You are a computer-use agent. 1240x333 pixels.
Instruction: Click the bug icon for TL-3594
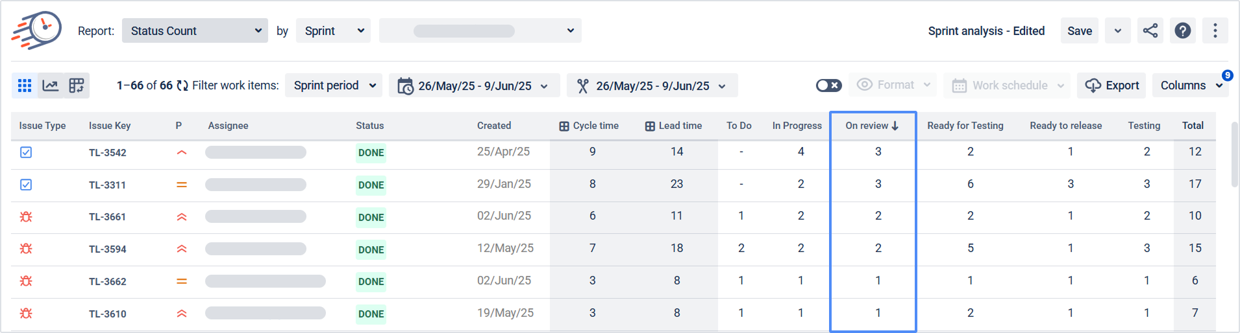pyautogui.click(x=26, y=249)
